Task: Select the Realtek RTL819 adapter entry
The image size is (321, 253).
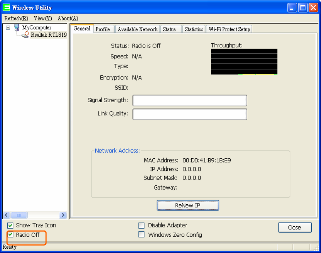Action: [x=49, y=35]
